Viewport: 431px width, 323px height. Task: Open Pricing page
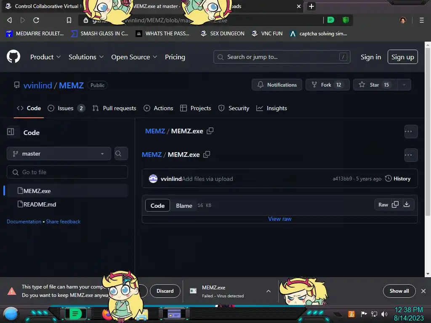tap(175, 57)
